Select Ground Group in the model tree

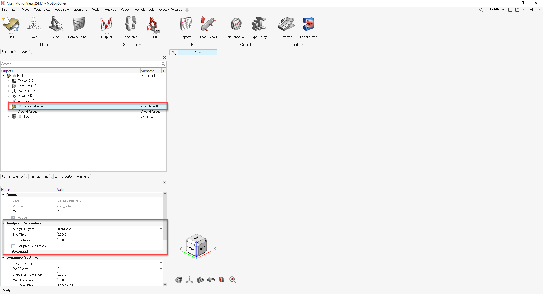click(27, 111)
